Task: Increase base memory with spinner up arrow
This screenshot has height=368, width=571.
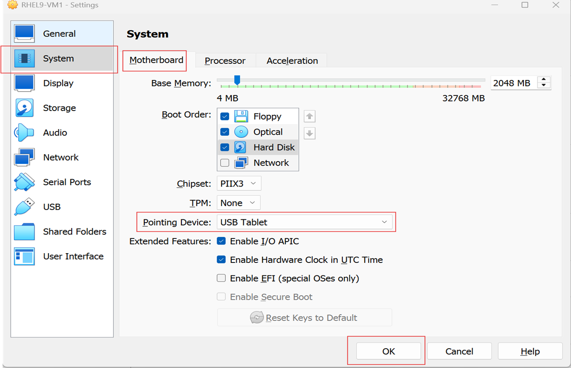Action: coord(544,80)
